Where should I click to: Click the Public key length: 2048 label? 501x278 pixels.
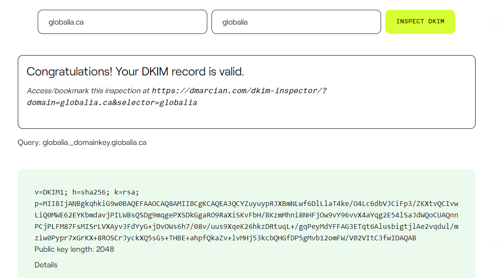[x=74, y=249]
